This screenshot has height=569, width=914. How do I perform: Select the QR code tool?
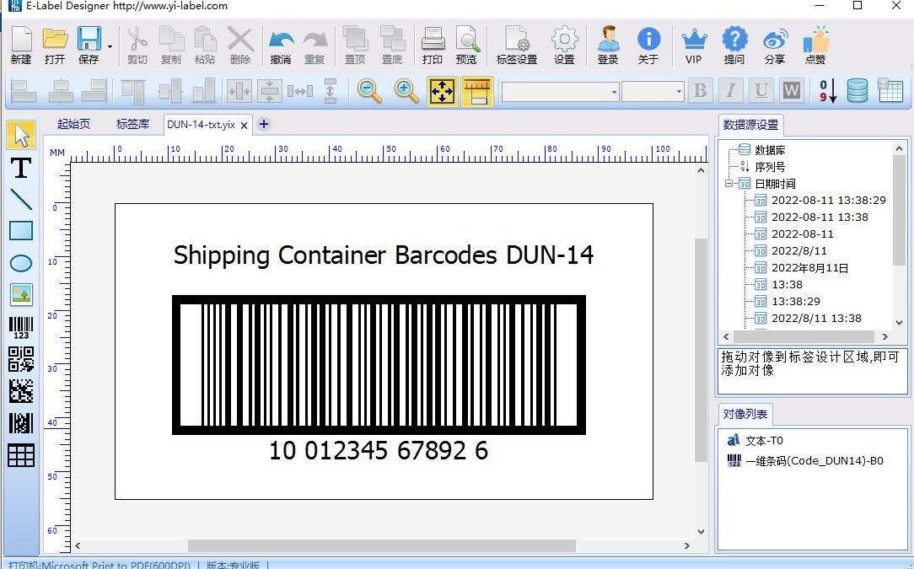[21, 359]
